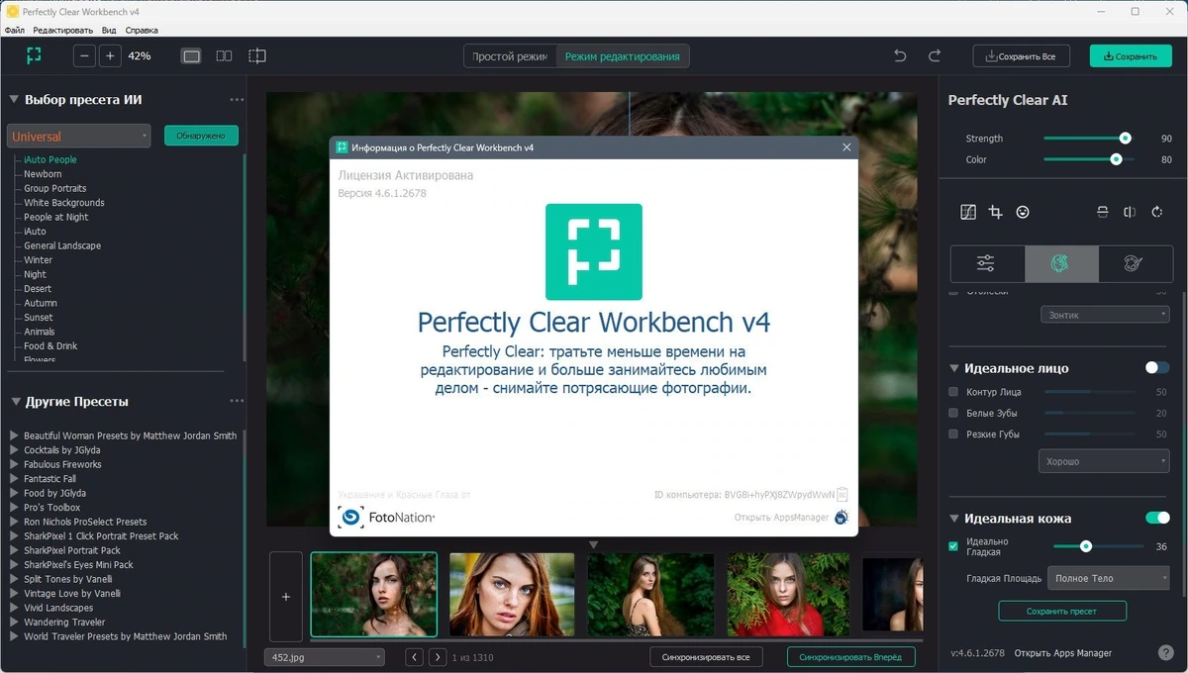Close the Информация о Perfectly Clear dialog
Screen dimensions: 1188x673
846,147
